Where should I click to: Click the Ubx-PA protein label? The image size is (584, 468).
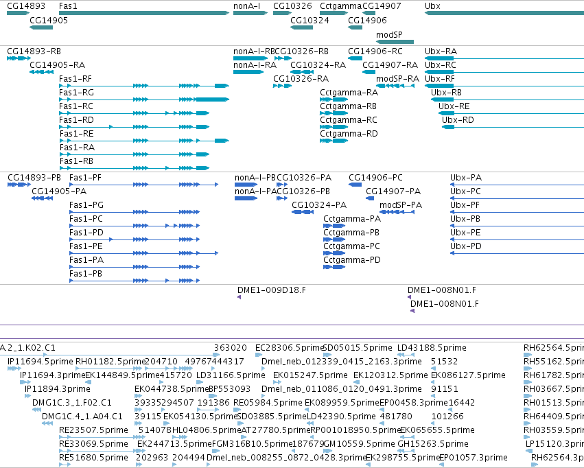coord(466,178)
